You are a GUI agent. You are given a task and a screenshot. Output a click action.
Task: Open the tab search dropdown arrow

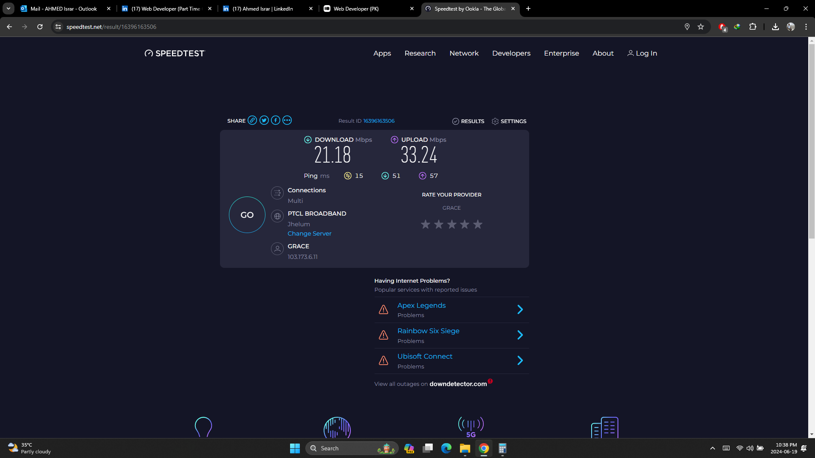tap(8, 8)
